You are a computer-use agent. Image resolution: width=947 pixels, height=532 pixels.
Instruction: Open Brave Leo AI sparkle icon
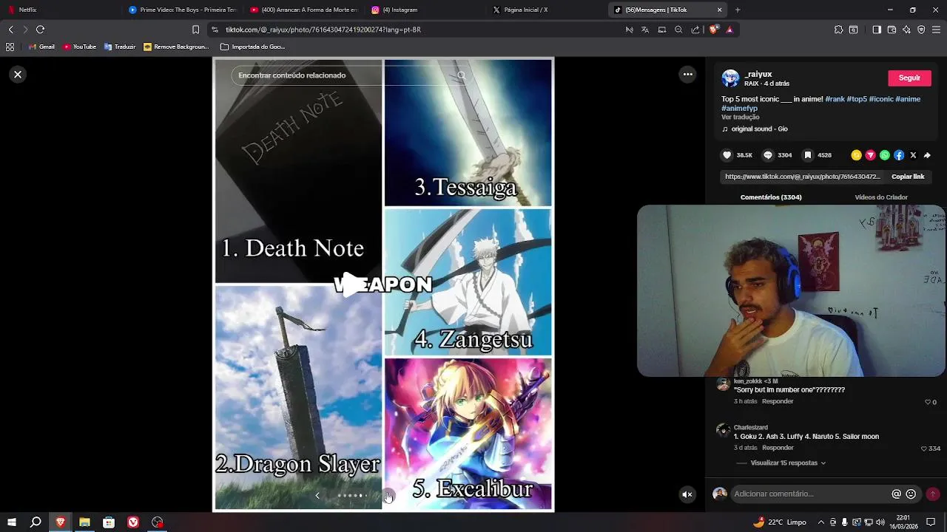coord(906,30)
